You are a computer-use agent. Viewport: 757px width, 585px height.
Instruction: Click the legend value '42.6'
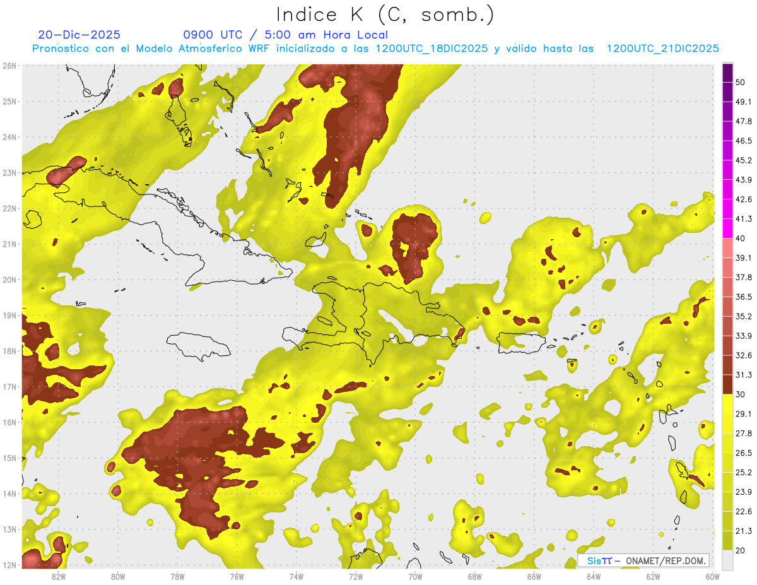744,199
